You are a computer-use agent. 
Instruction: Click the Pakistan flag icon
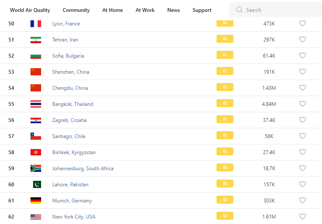pyautogui.click(x=37, y=185)
